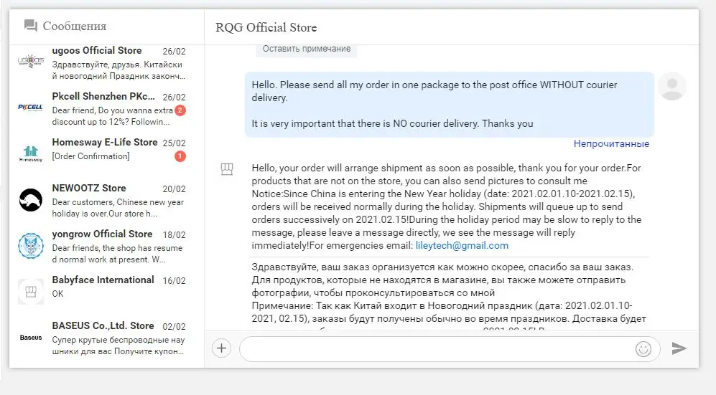This screenshot has height=395, width=716.
Task: Click the Оставить примечание button
Action: (307, 49)
